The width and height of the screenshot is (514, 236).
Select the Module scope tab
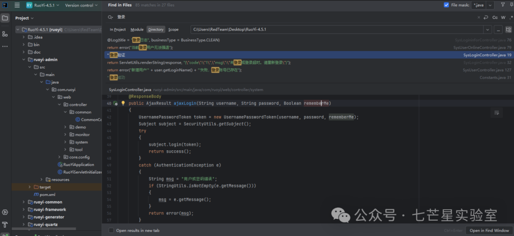(137, 29)
